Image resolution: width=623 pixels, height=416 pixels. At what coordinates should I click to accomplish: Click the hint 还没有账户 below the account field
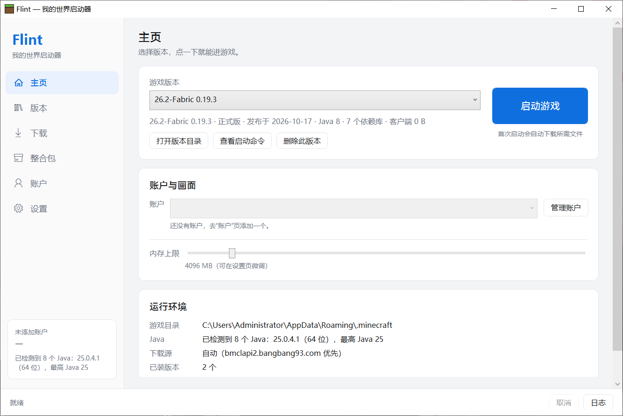pos(220,226)
